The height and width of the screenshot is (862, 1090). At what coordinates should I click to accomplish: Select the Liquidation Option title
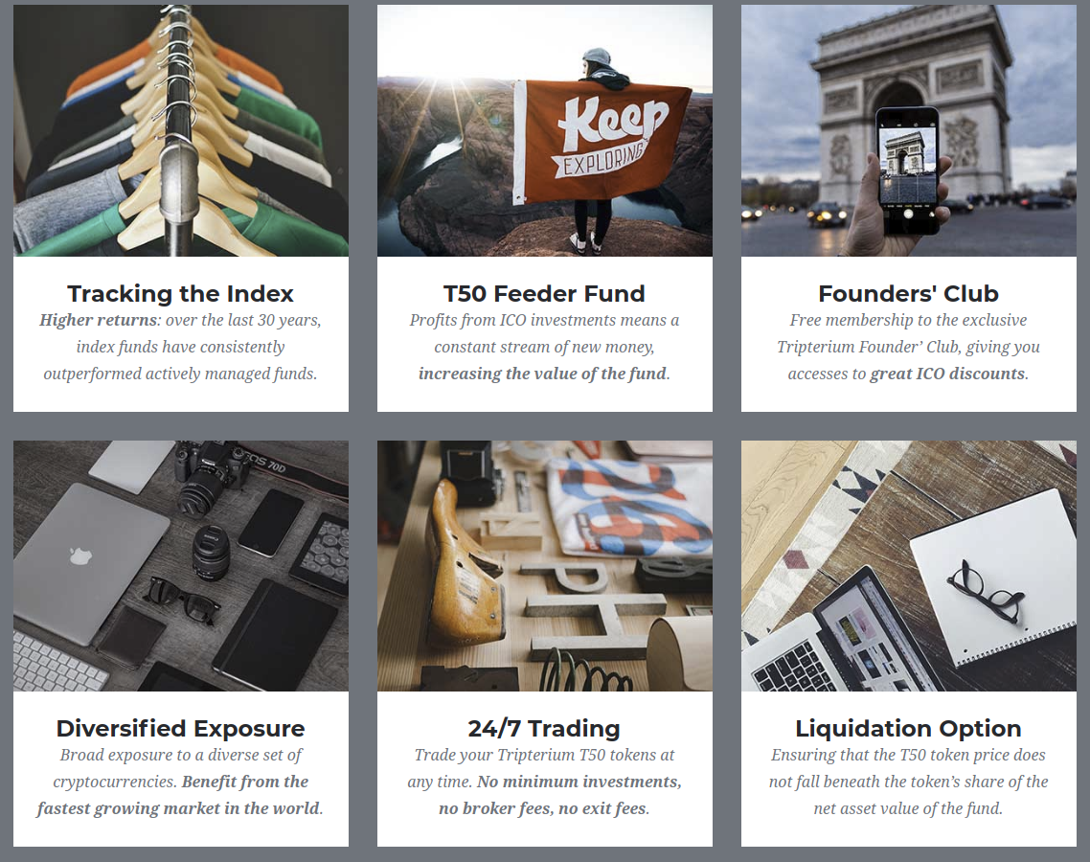909,729
